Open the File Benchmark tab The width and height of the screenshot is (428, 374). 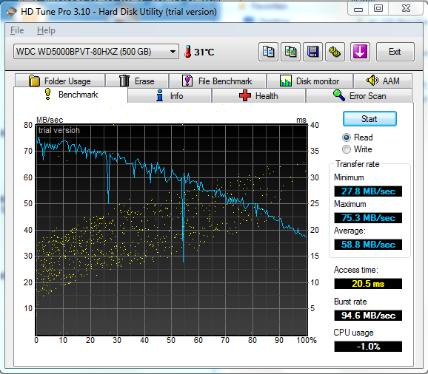click(x=217, y=81)
